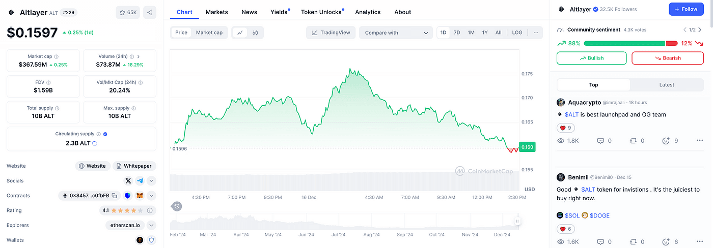Screen dimensions: 713x248
Task: Click the pause handle on chart range slider
Action: click(x=517, y=221)
